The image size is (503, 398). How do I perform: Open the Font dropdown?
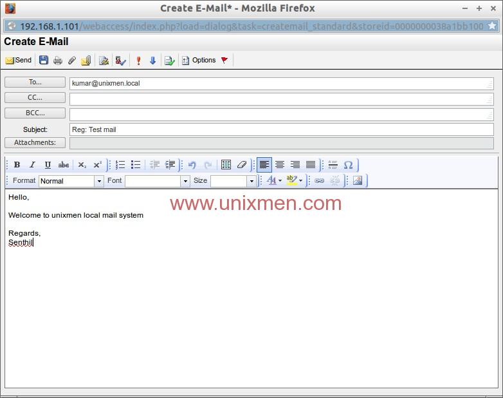click(158, 181)
